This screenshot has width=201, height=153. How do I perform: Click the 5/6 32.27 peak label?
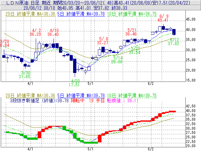tap(102, 41)
